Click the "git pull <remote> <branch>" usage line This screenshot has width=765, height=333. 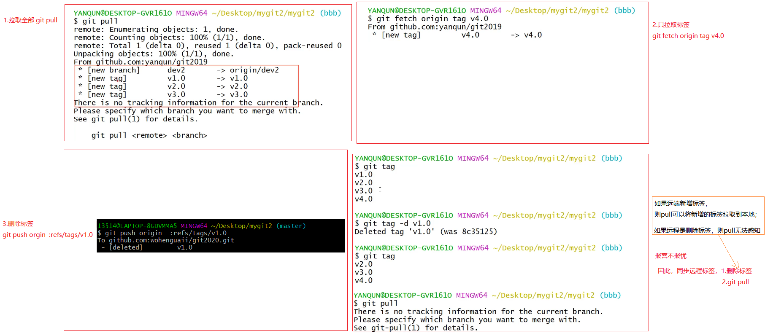[x=149, y=135]
